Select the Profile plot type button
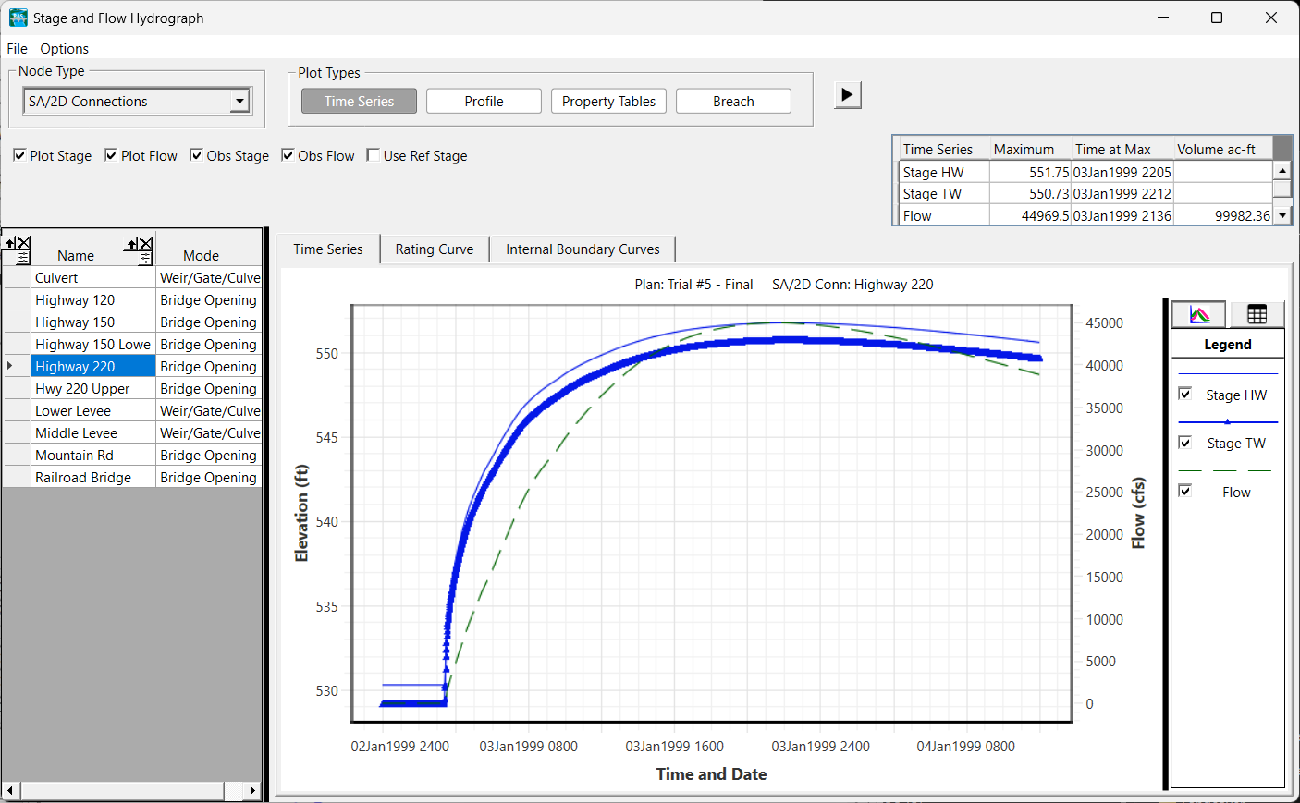This screenshot has height=803, width=1300. click(484, 102)
